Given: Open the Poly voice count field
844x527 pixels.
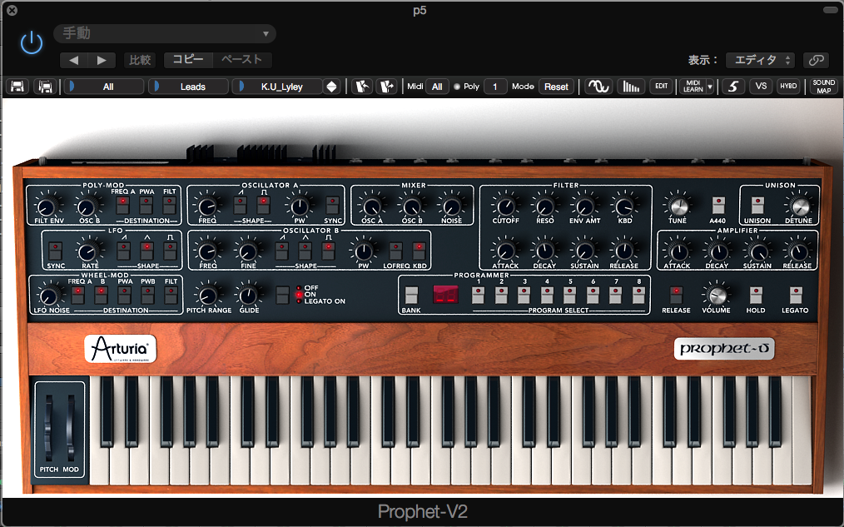Looking at the screenshot, I should tap(495, 87).
